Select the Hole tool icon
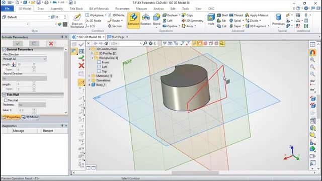 pyautogui.click(x=211, y=20)
